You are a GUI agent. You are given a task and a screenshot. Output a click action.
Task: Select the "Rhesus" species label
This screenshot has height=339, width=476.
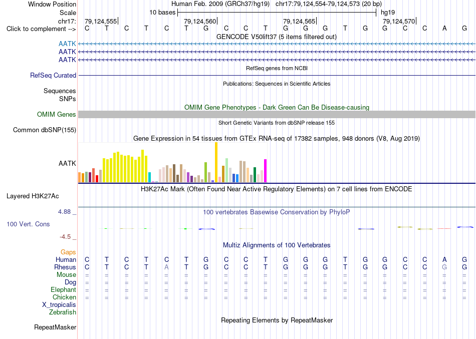(65, 267)
